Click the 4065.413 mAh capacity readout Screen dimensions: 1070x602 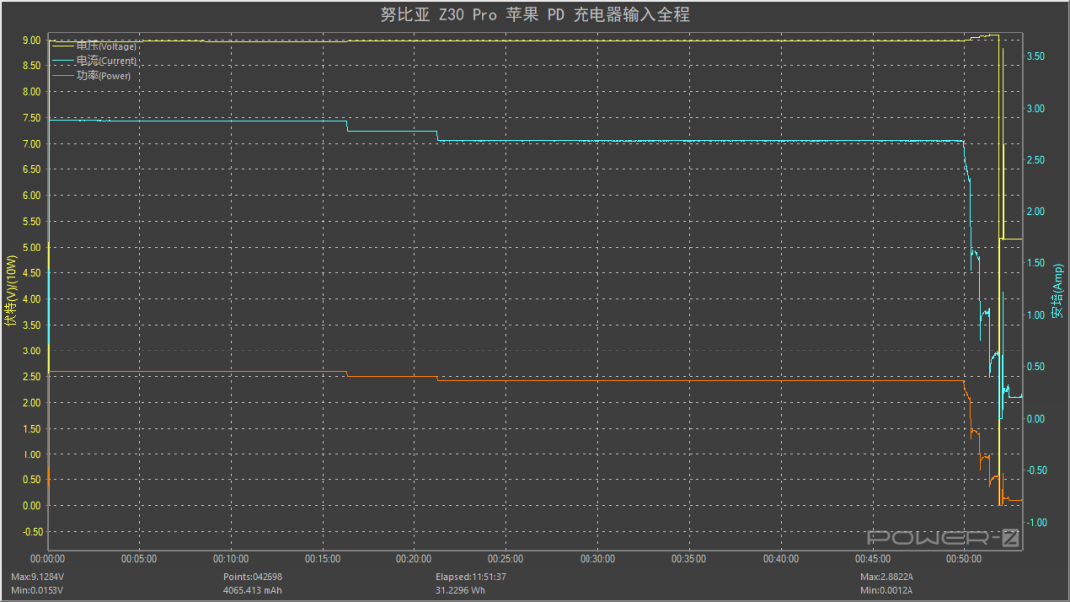[253, 590]
